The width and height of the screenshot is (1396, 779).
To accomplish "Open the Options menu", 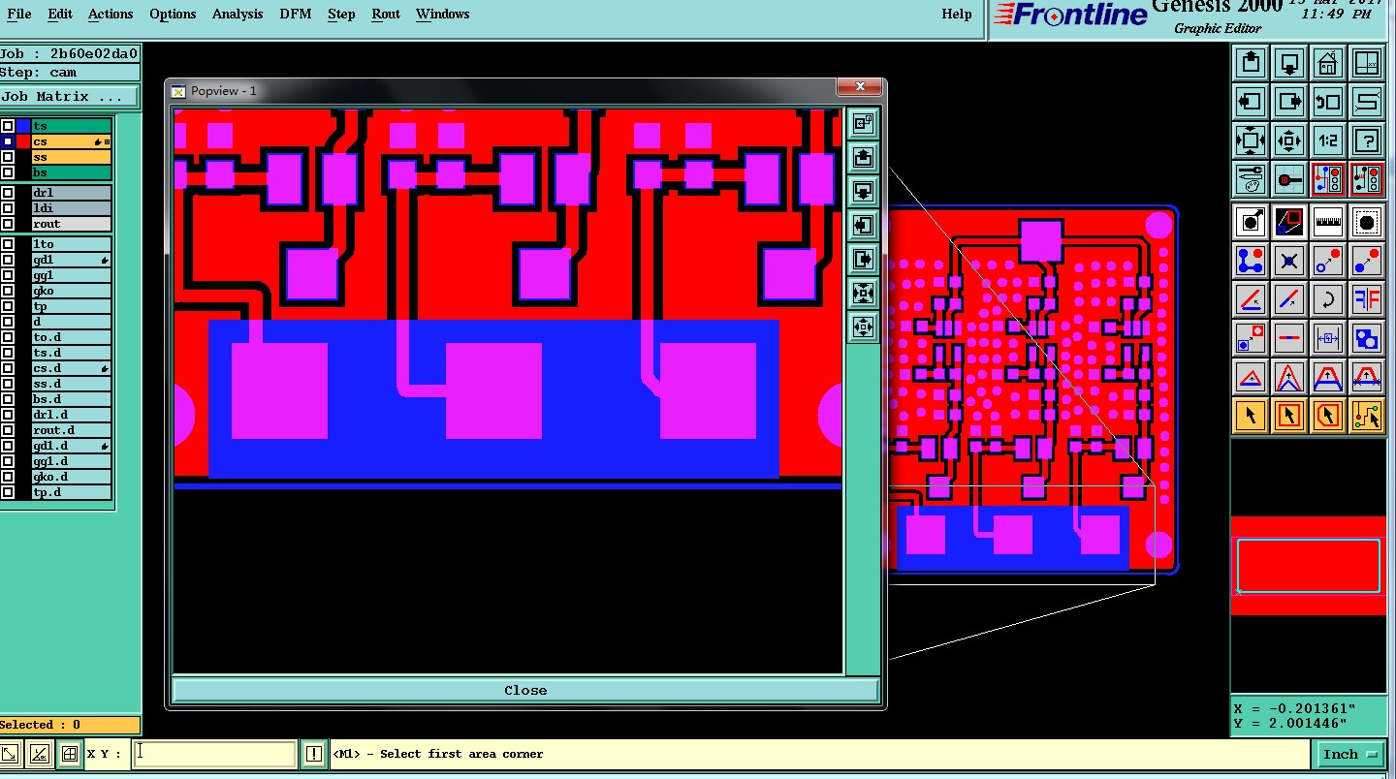I will (x=173, y=14).
